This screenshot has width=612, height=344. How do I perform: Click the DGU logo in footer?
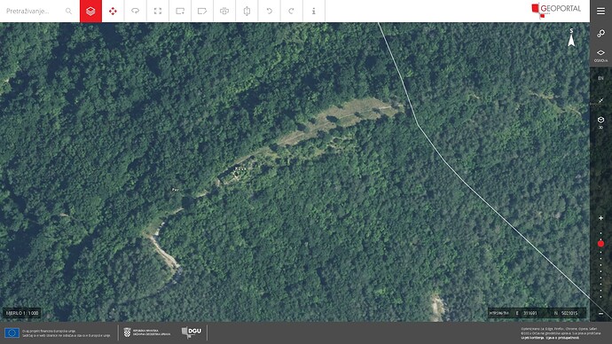pyautogui.click(x=192, y=332)
